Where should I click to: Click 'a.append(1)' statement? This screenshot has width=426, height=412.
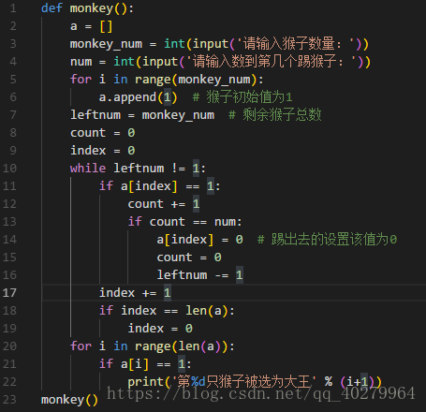pos(139,97)
